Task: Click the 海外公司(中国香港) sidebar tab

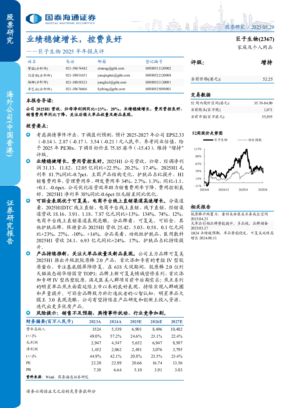Action: pos(10,123)
